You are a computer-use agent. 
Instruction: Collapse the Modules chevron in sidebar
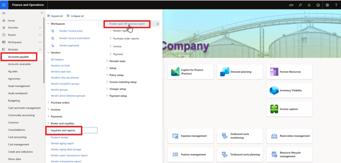point(40,49)
